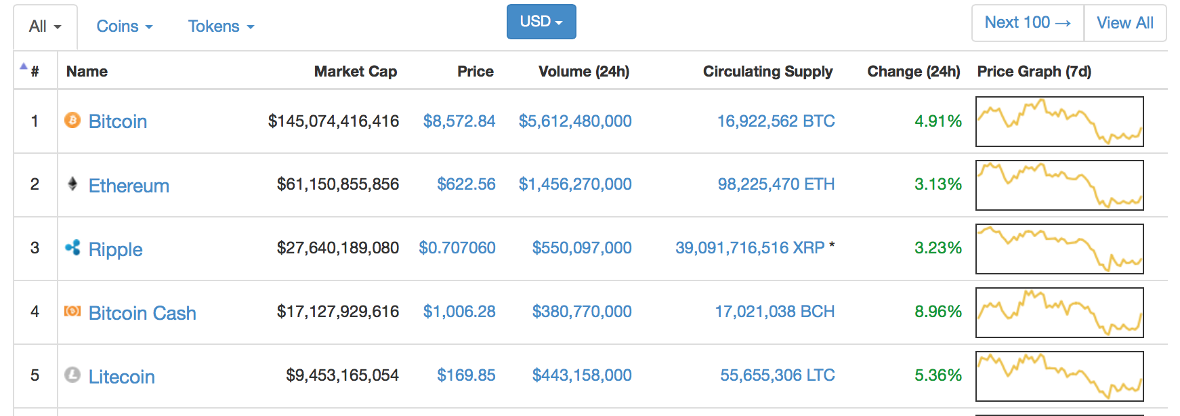Click Bitcoin change 4.91%
1180x416 pixels.
click(938, 121)
